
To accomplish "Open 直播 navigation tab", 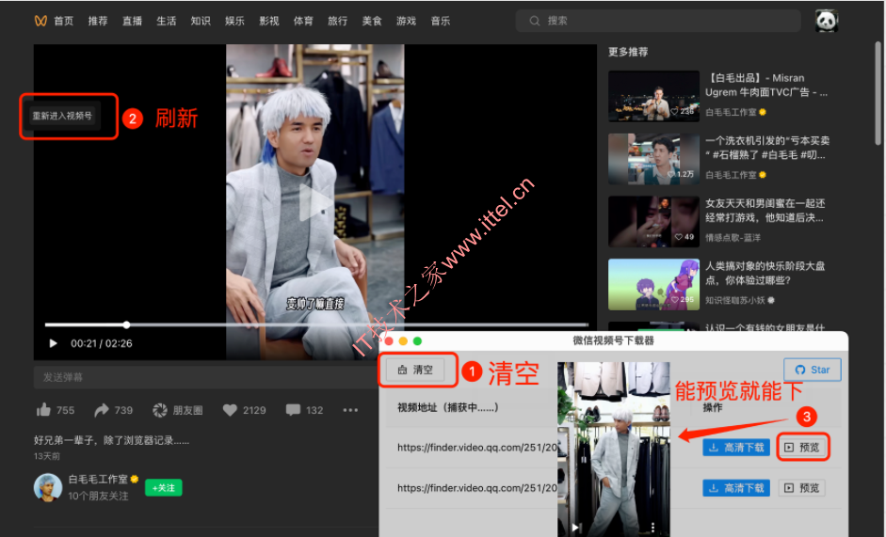I will pos(132,21).
